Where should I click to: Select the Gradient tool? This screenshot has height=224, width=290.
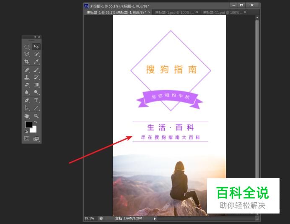pos(36,85)
